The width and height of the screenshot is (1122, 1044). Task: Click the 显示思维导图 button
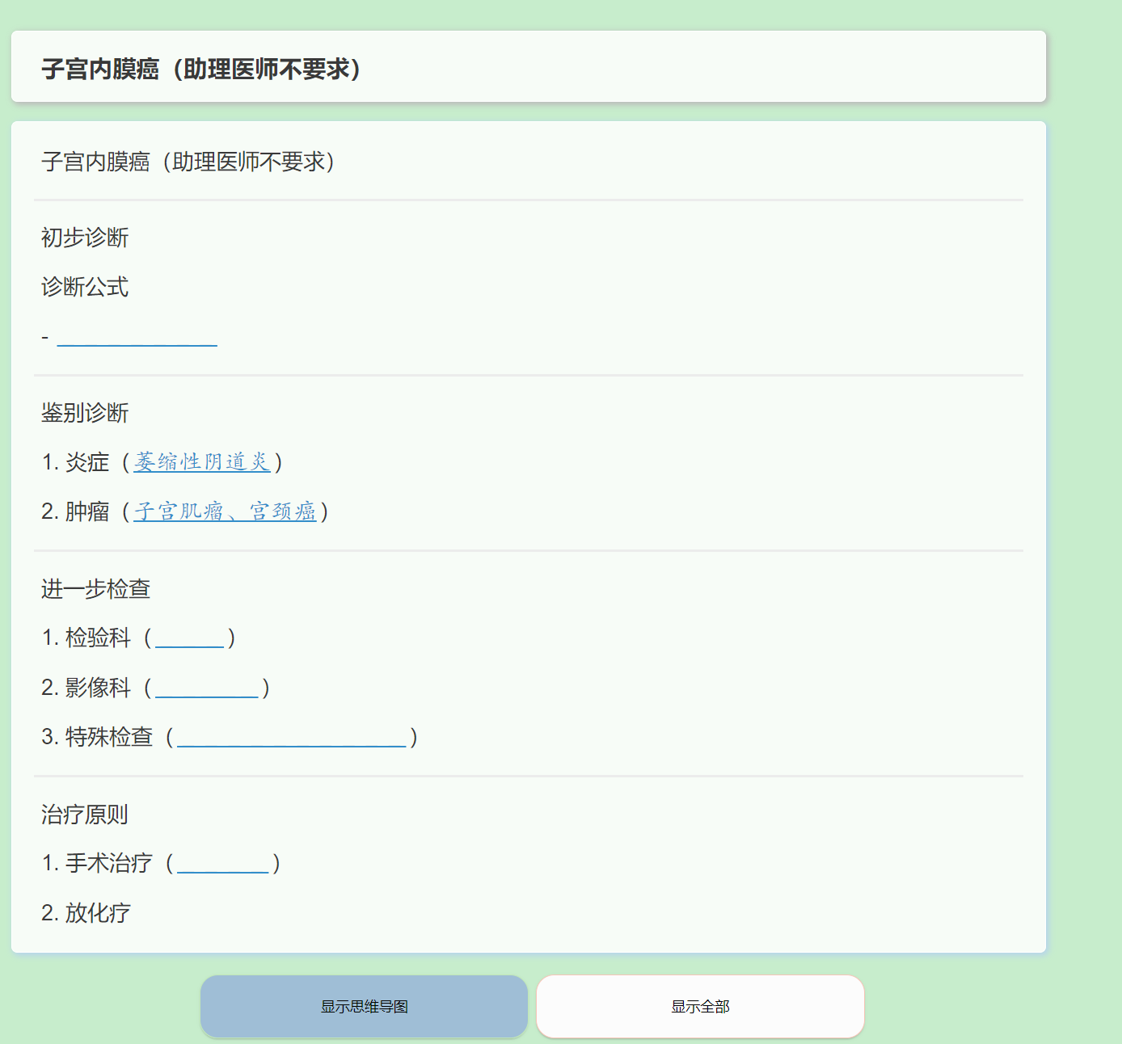(x=364, y=1006)
